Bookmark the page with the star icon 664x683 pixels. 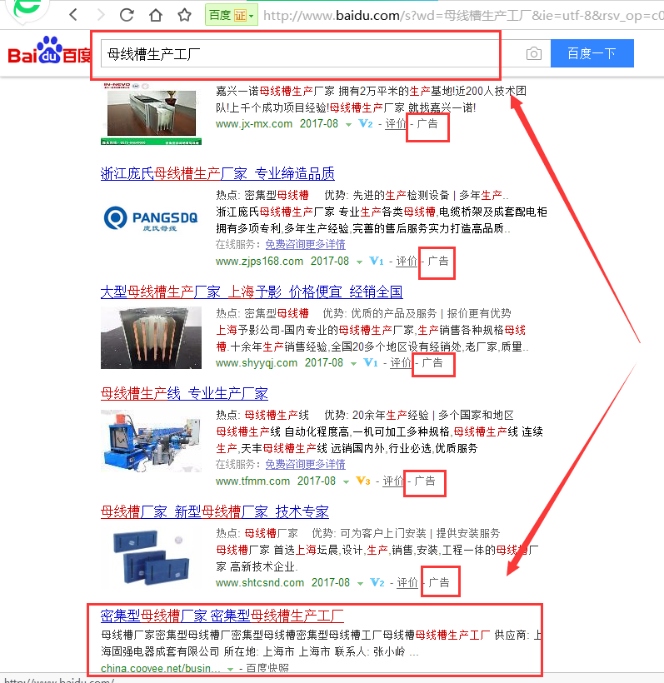tap(182, 15)
